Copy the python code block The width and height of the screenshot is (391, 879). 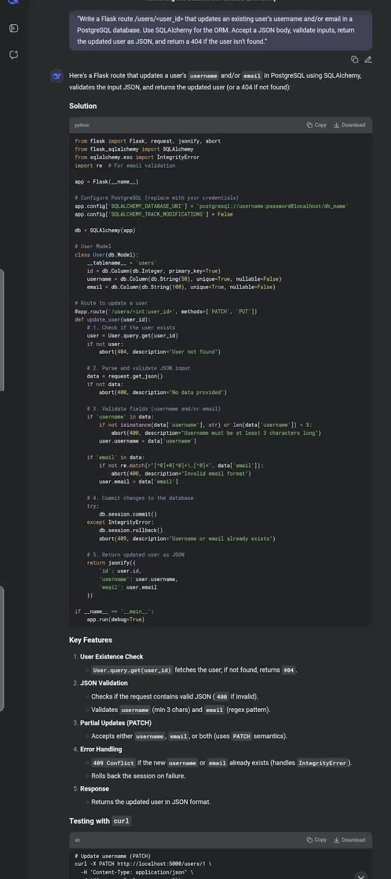click(317, 125)
